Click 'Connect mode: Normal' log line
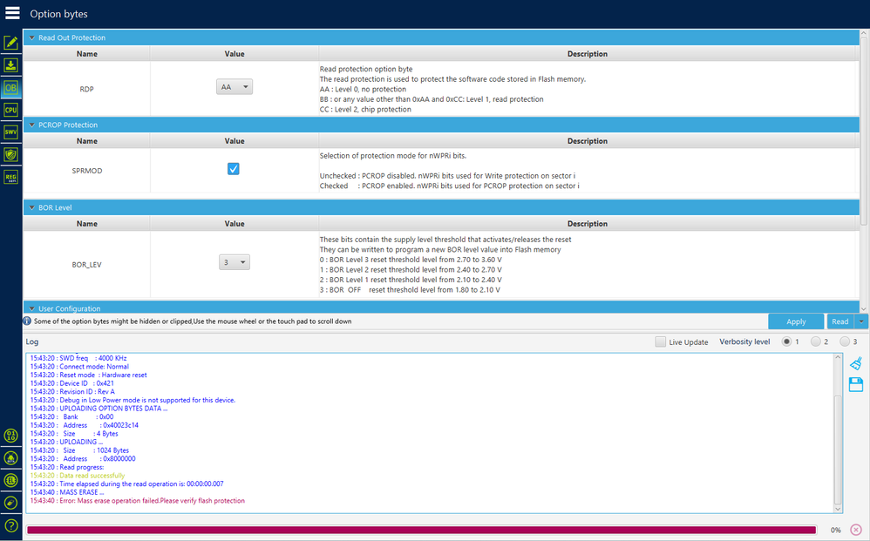Viewport: 870px width, 541px height. click(79, 367)
